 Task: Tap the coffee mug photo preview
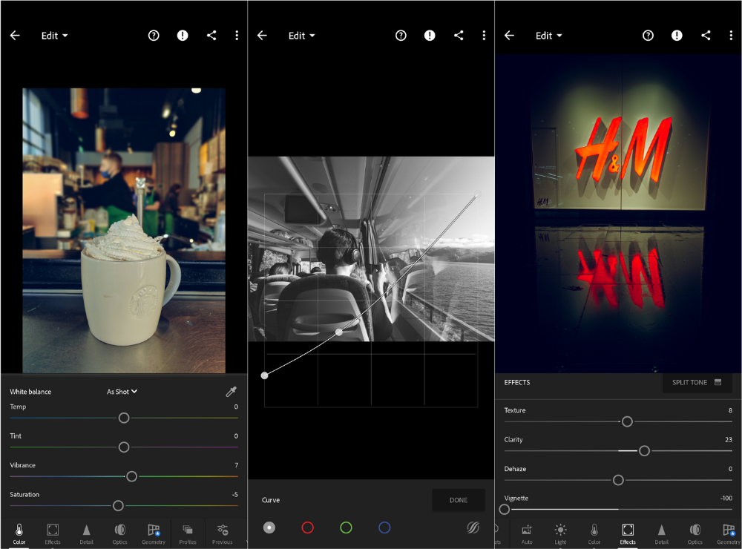[x=124, y=231]
